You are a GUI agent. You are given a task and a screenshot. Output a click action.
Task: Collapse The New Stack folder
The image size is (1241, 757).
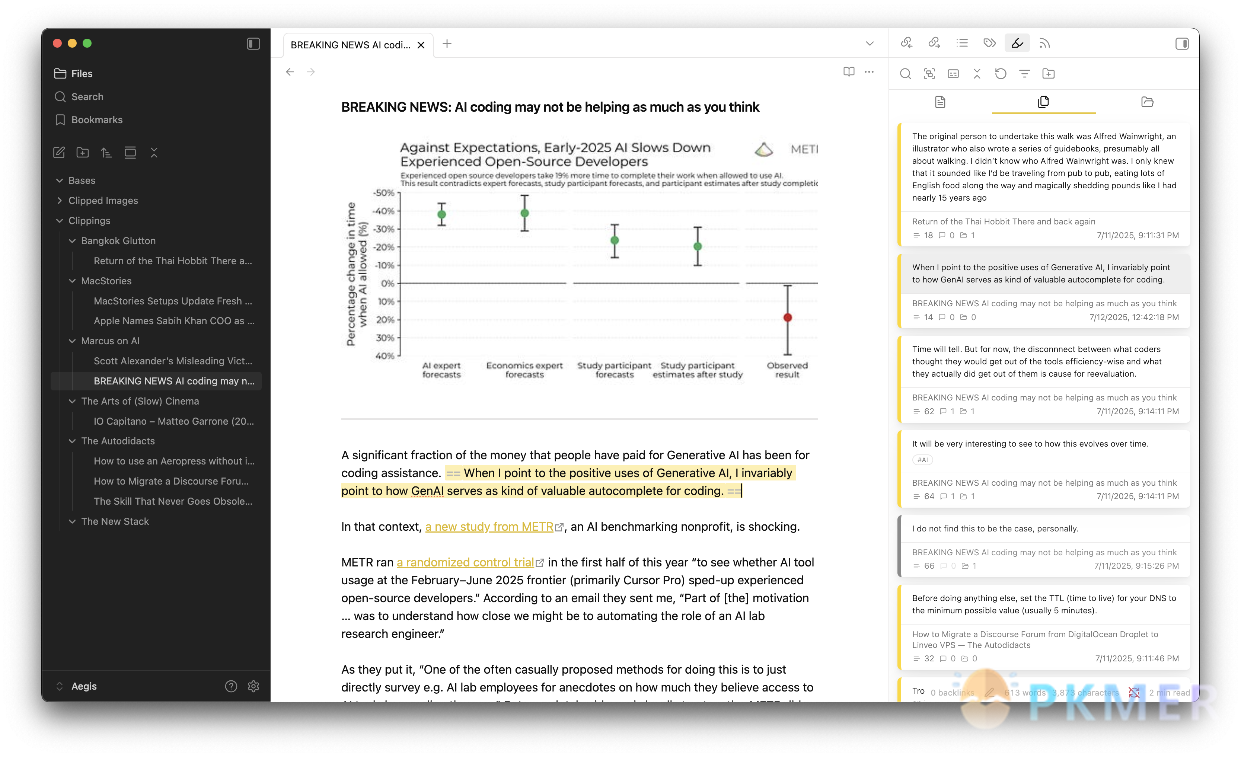[72, 522]
